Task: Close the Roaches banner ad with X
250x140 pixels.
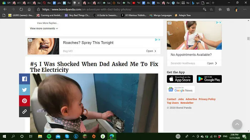Action: coord(159,40)
